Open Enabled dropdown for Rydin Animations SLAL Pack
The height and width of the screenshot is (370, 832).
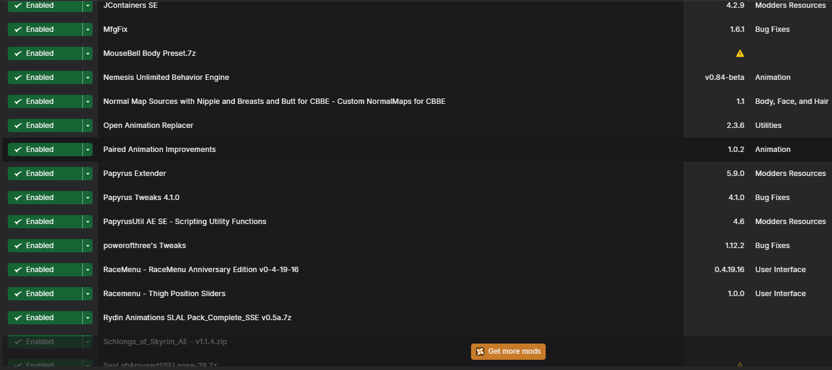coord(88,317)
